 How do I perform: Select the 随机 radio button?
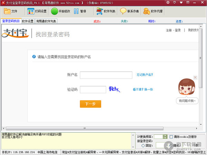click(171, 145)
